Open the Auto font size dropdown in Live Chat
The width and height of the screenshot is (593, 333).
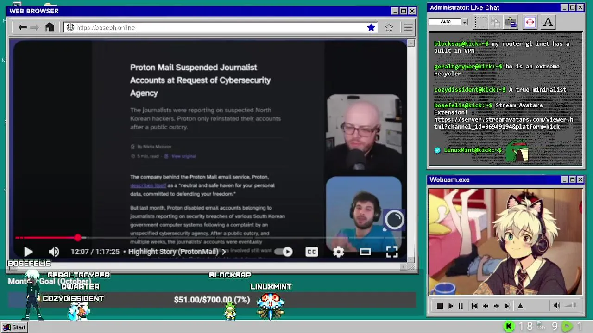(465, 22)
